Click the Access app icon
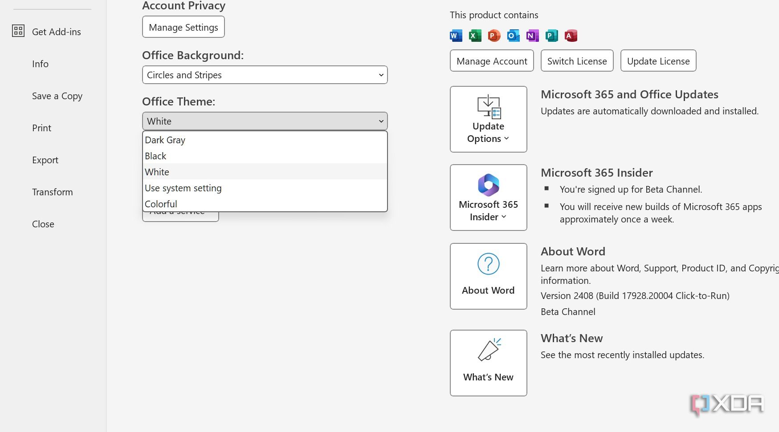 click(571, 36)
